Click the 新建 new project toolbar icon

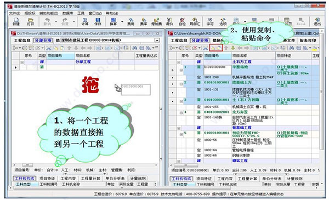click(16, 21)
